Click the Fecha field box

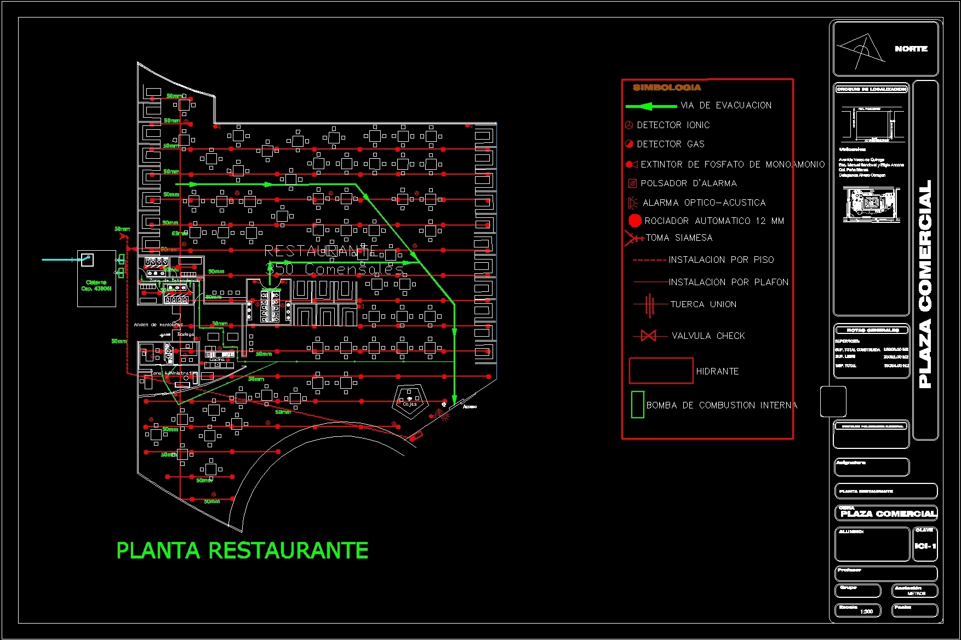[x=914, y=610]
